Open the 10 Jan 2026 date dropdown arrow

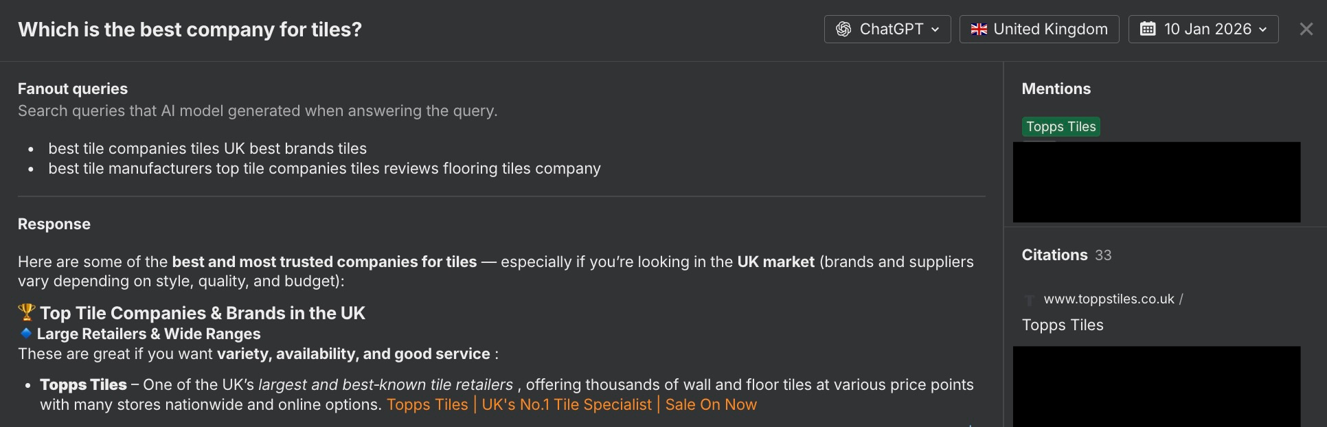click(1263, 30)
